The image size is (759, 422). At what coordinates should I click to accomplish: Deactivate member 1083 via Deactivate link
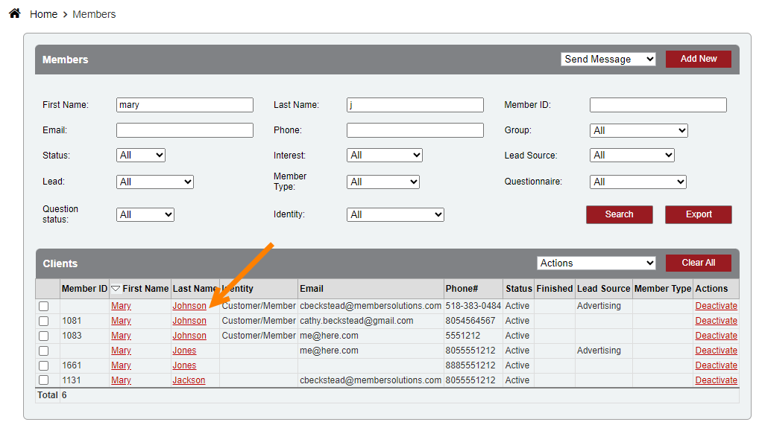[716, 336]
